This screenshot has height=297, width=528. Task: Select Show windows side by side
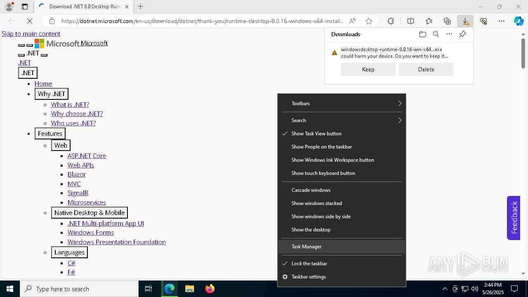pos(342,217)
